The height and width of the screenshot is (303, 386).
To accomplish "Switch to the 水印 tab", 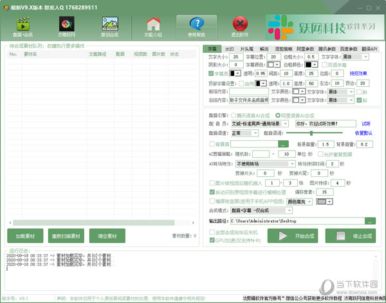I will click(x=230, y=49).
